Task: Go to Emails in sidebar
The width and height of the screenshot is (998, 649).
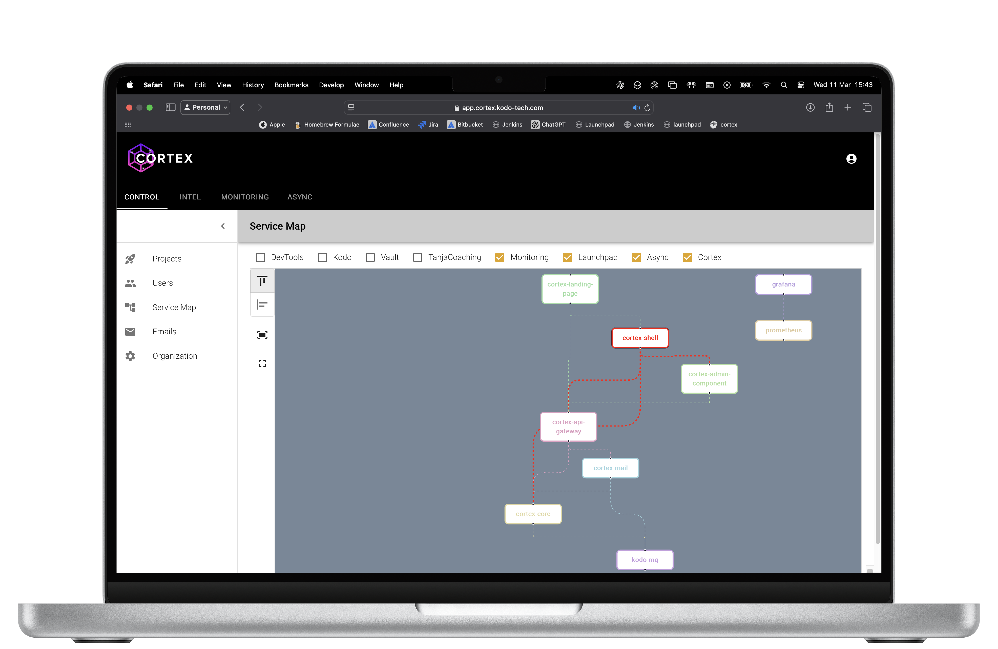Action: click(164, 332)
